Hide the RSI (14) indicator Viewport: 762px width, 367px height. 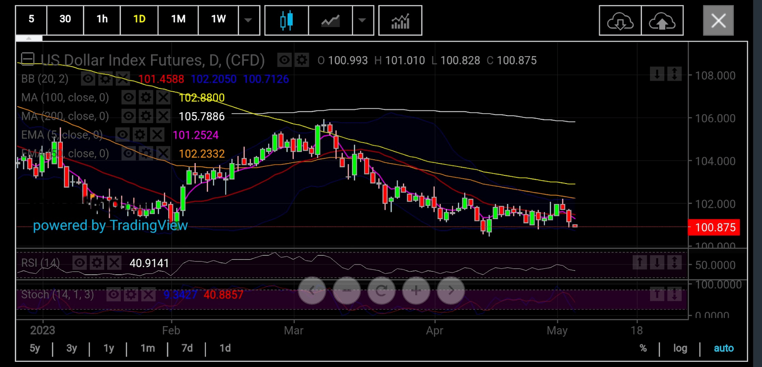tap(80, 262)
